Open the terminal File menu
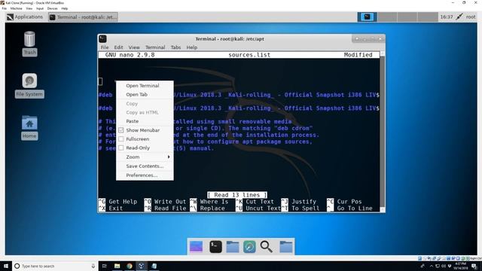The width and height of the screenshot is (482, 271). pyautogui.click(x=105, y=47)
